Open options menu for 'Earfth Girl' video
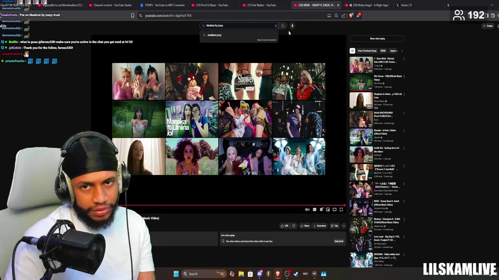 (x=404, y=149)
